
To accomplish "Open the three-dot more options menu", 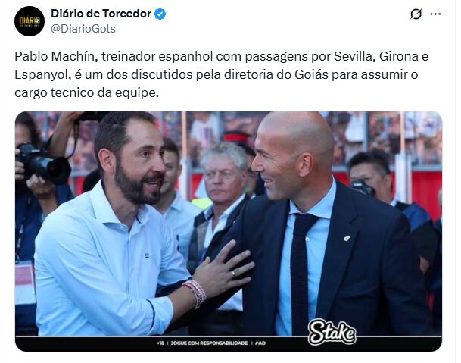I will pos(435,14).
